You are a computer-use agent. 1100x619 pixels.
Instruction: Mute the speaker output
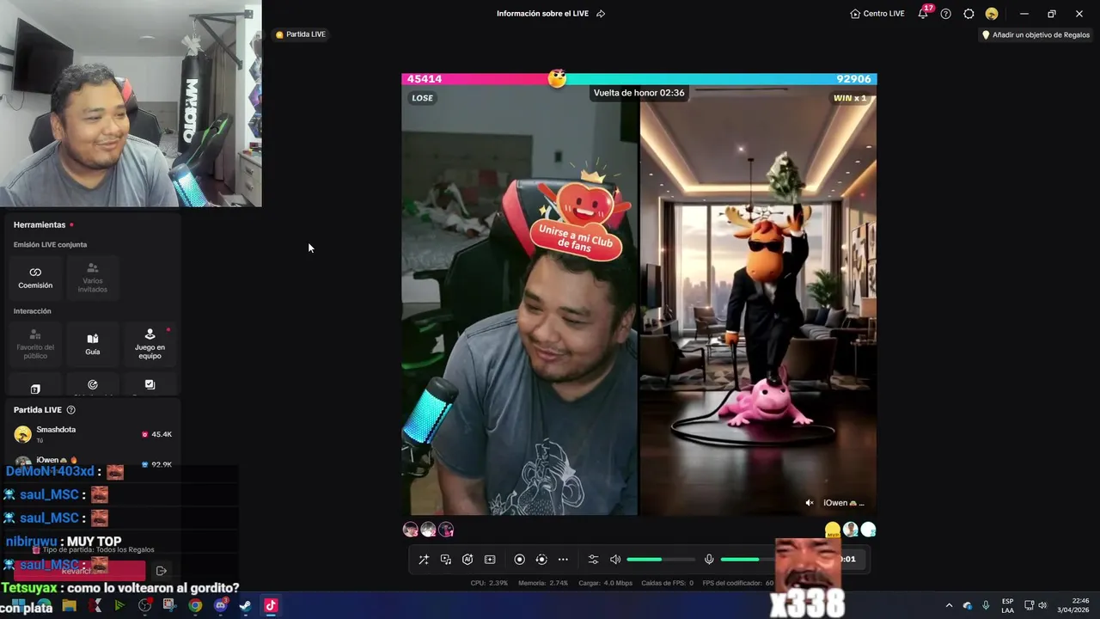point(615,560)
